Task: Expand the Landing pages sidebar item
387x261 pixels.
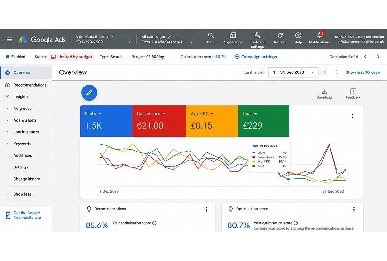Action: (7, 132)
